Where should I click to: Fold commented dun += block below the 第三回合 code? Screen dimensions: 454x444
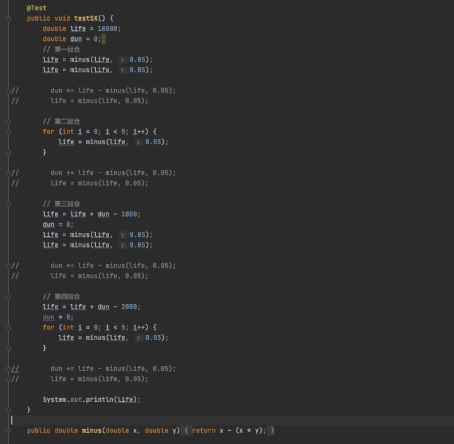[x=8, y=266]
